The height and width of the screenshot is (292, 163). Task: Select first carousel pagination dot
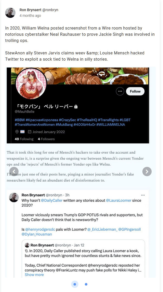[75, 284]
